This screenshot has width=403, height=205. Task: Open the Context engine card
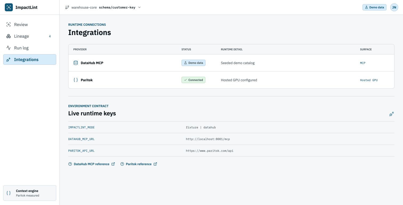pos(30,193)
